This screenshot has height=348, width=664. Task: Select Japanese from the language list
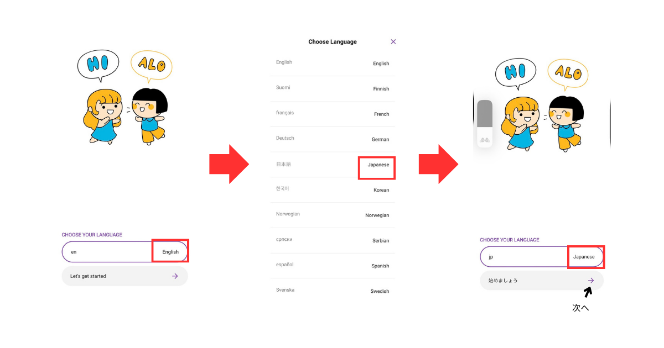(x=333, y=165)
